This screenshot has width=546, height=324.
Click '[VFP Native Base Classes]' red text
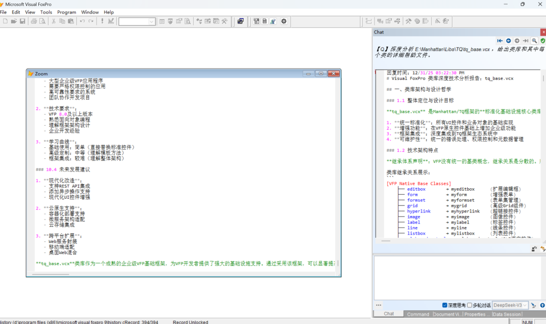click(419, 184)
